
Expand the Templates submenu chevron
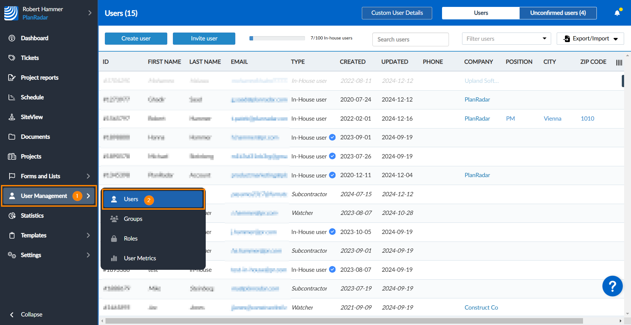click(x=88, y=235)
